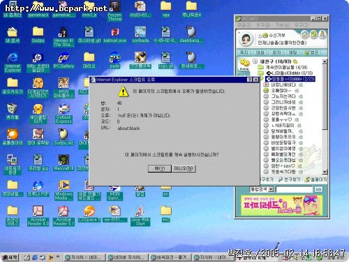This screenshot has height=262, width=349.
Task: Open the 도구(T) menu in BuddyBuddy
Action: pyautogui.click(x=302, y=24)
